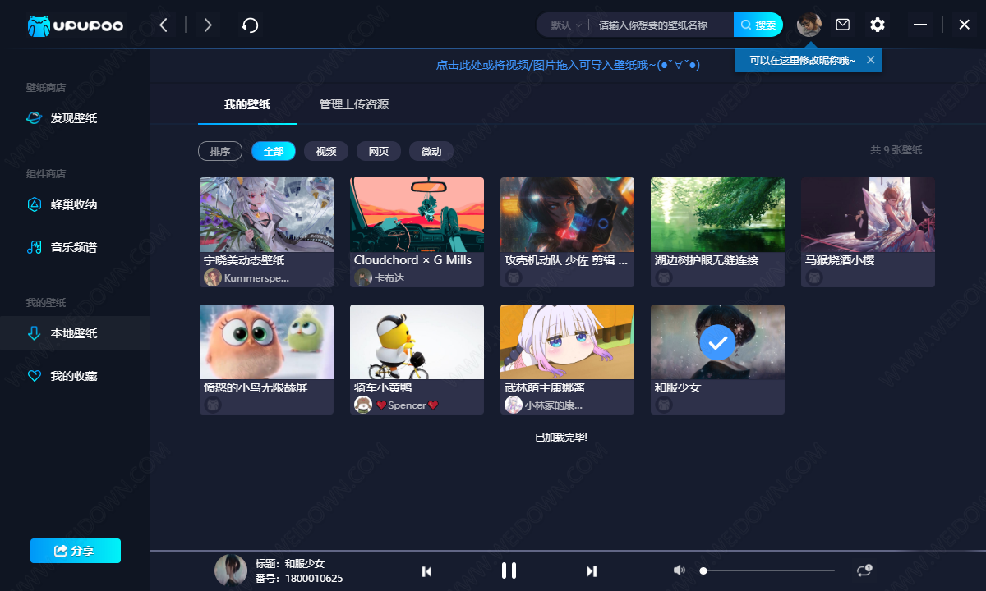Image resolution: width=986 pixels, height=591 pixels.
Task: Go back with the left arrow
Action: coord(164,25)
